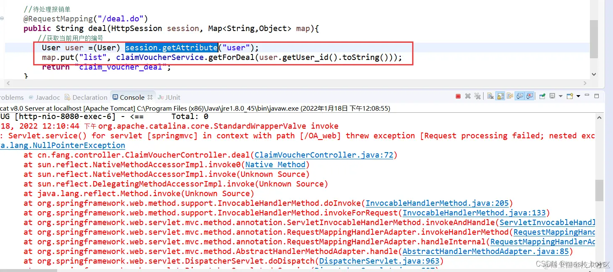This screenshot has height=272, width=613.
Task: Click the java.lang.reflect.Method.invoke stack line
Action: click(139, 194)
